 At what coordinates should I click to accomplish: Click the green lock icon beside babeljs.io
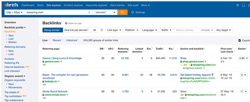pyautogui.click(x=43, y=81)
